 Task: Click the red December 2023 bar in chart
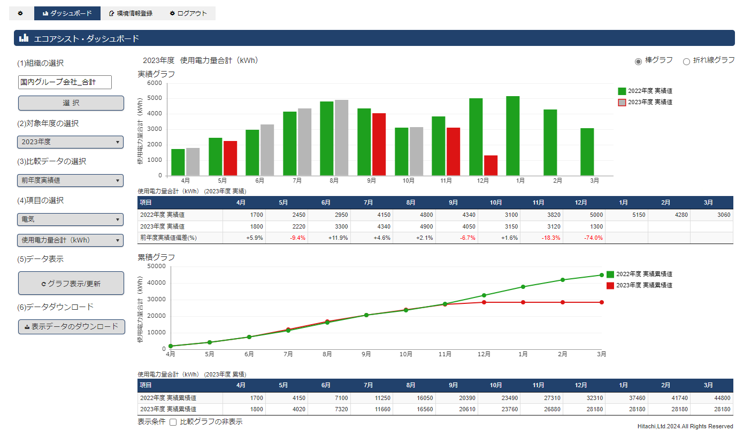(491, 165)
